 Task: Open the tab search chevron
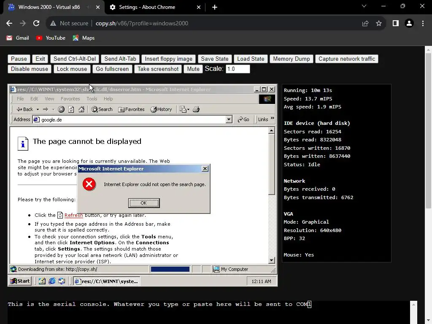(x=364, y=6)
